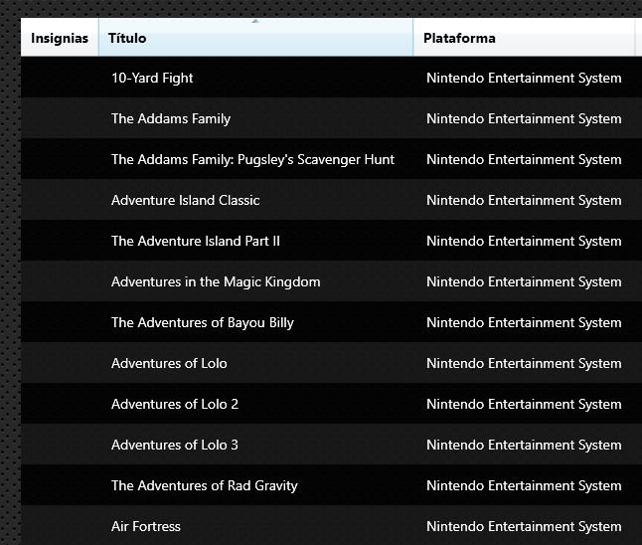This screenshot has width=642, height=545.
Task: Toggle the sort arrow above Título
Action: coord(255,21)
